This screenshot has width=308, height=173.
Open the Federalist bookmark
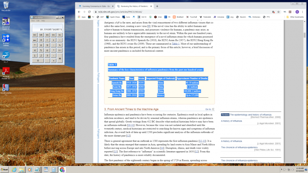click(x=205, y=17)
